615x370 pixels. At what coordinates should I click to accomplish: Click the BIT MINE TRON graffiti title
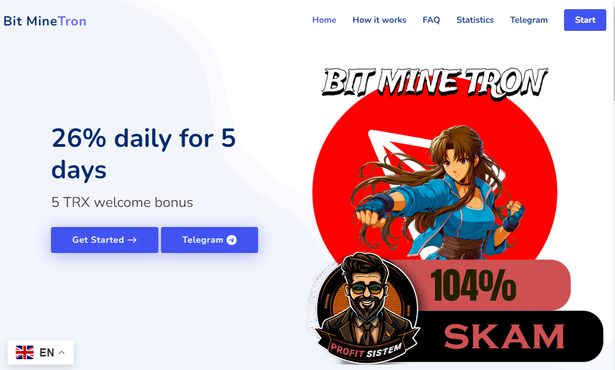point(434,82)
